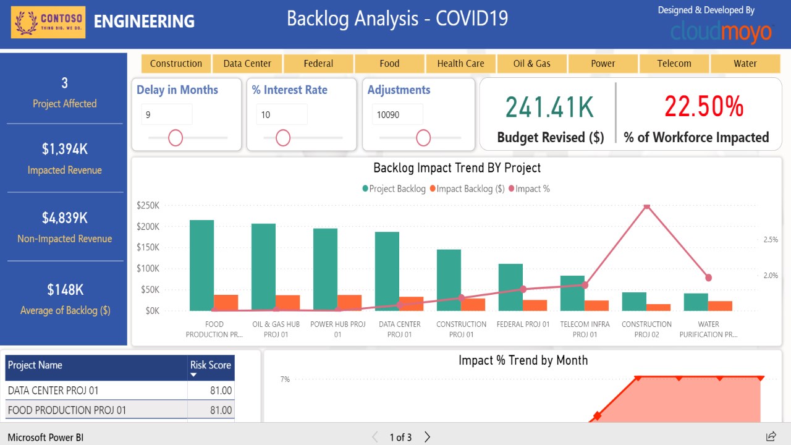Toggle Impact Backlog ($) legend item
The width and height of the screenshot is (791, 445).
point(467,189)
